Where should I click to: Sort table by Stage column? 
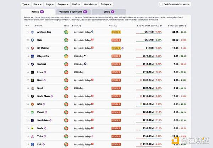coord(113,26)
